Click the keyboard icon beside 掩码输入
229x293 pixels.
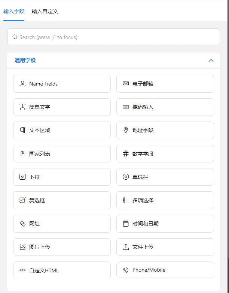(x=126, y=107)
